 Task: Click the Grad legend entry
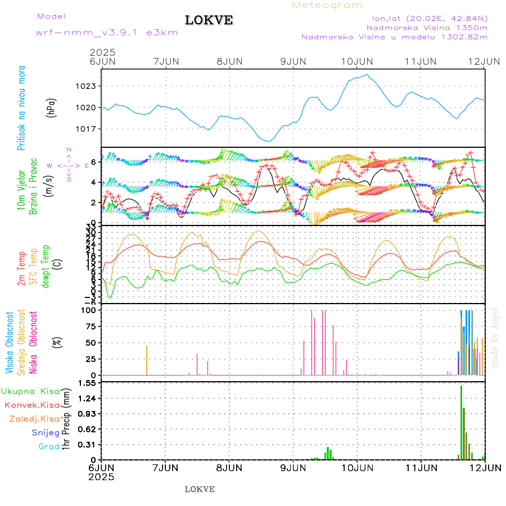pos(48,446)
